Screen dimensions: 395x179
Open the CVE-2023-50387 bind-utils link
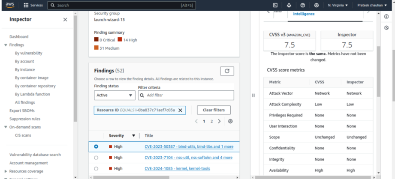coord(189,146)
